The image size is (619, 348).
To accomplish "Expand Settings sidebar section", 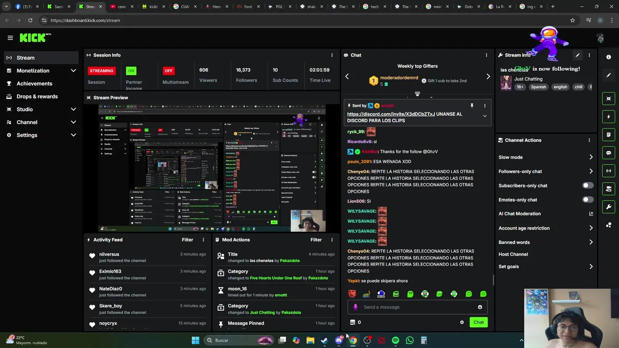I will [x=73, y=135].
